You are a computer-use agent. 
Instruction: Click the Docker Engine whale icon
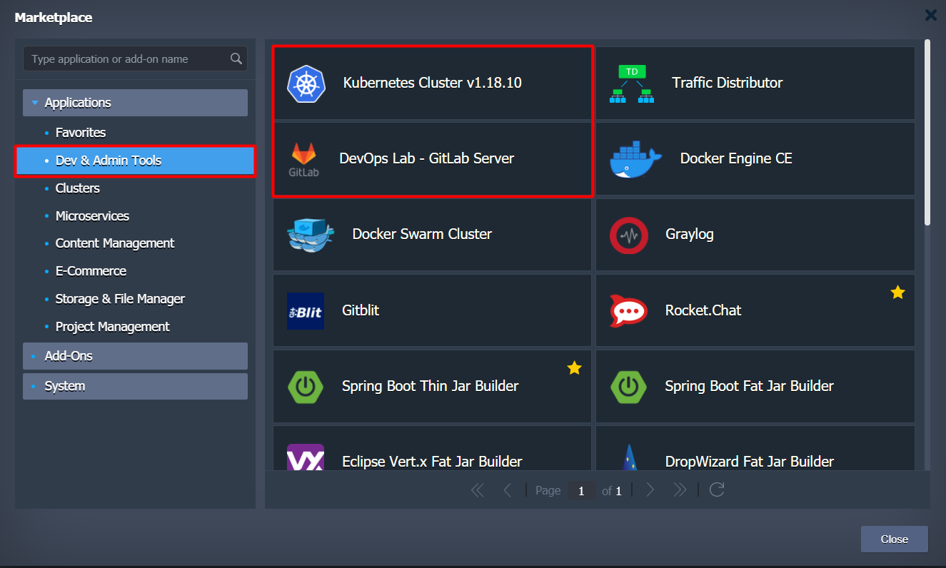tap(635, 159)
